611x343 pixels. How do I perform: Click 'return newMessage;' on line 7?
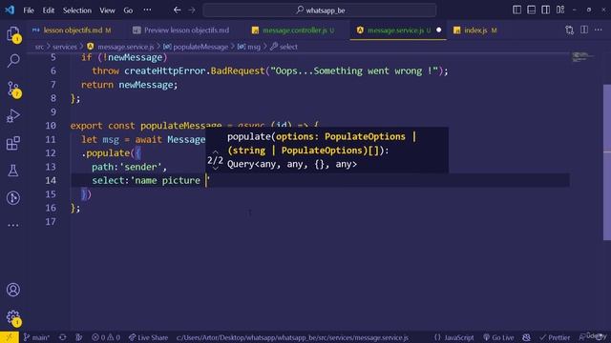click(130, 85)
